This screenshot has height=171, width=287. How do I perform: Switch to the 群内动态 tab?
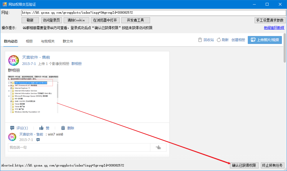pos(11,41)
